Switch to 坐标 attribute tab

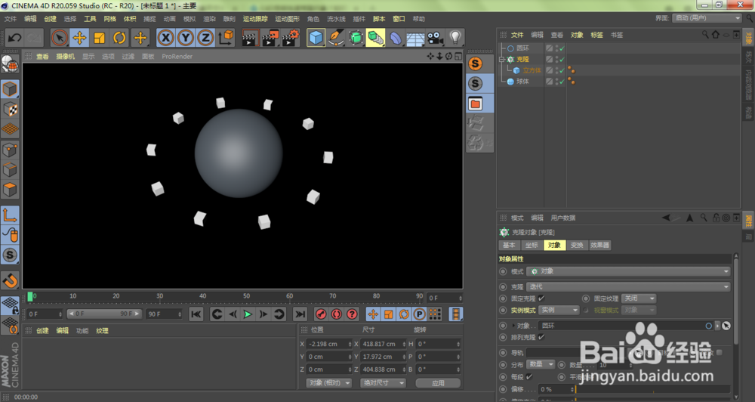coord(532,245)
